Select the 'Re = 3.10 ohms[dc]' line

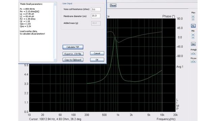click(29, 11)
